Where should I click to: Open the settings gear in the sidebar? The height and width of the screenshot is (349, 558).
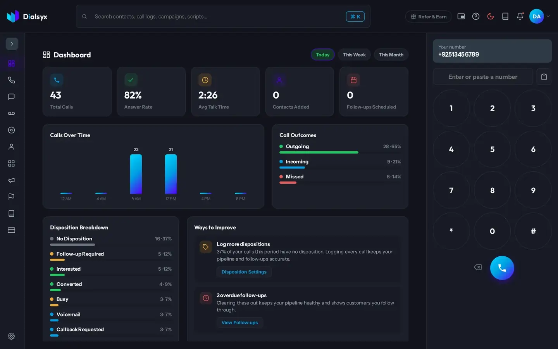click(12, 336)
